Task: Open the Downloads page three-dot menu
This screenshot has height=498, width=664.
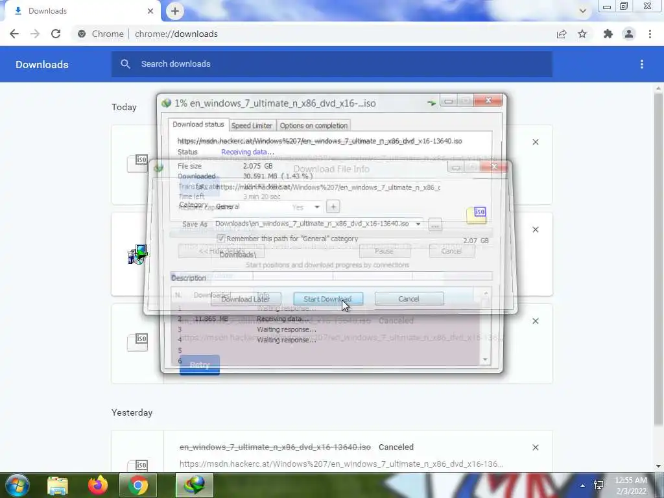Action: (642, 64)
